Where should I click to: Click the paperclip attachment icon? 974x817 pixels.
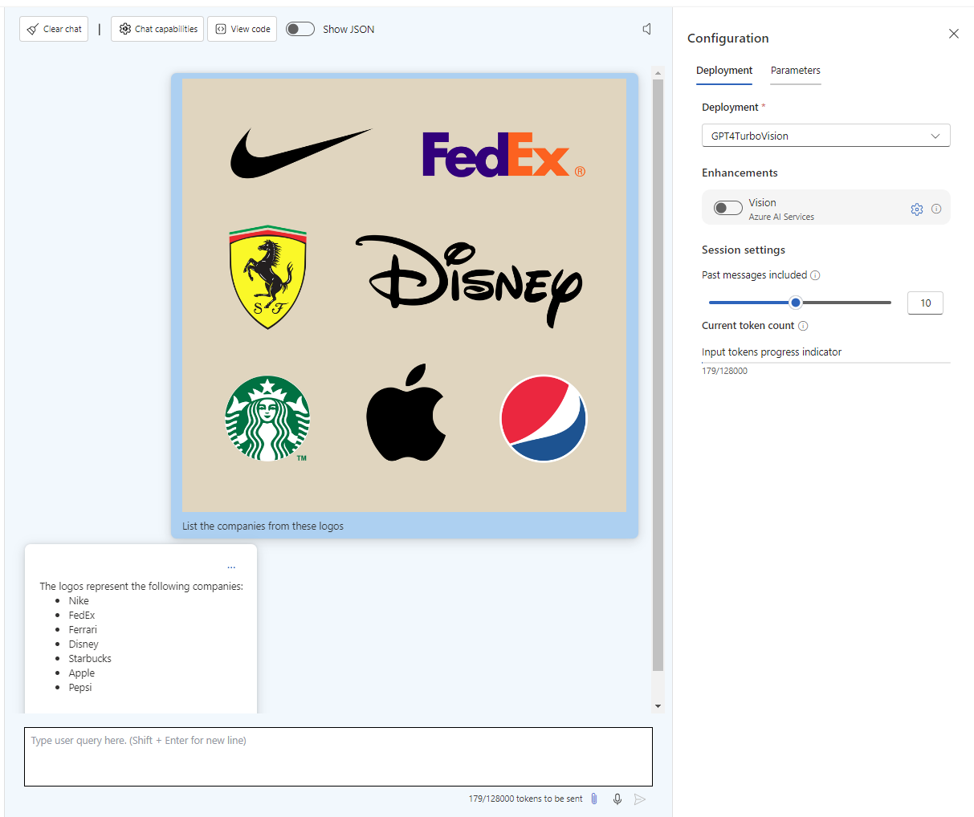click(594, 799)
